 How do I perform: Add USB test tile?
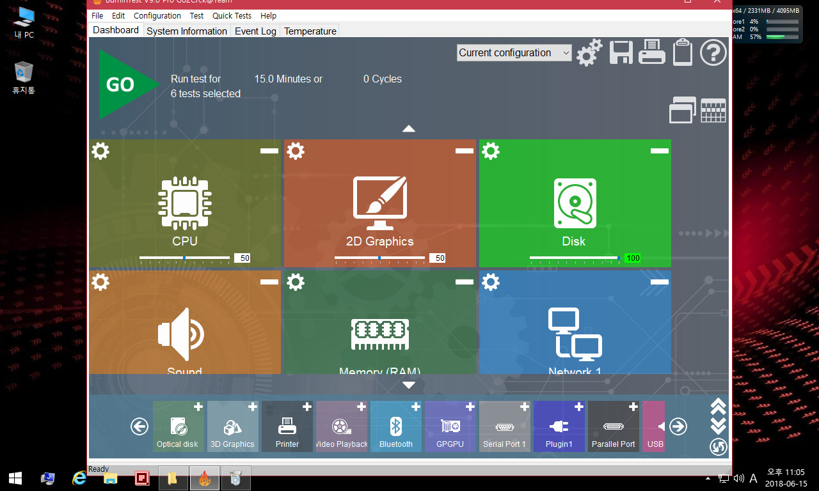654,426
